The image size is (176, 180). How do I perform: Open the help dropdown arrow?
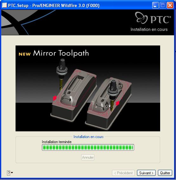(12, 173)
